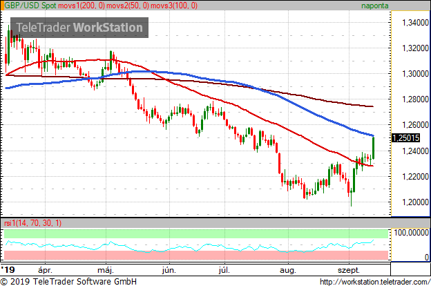431x288 pixels.
Task: Click the ápr. month label
Action: (45, 270)
